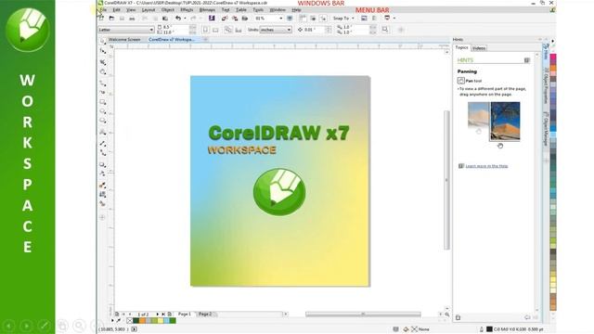
Task: Click the nudge distance field
Action: click(314, 30)
